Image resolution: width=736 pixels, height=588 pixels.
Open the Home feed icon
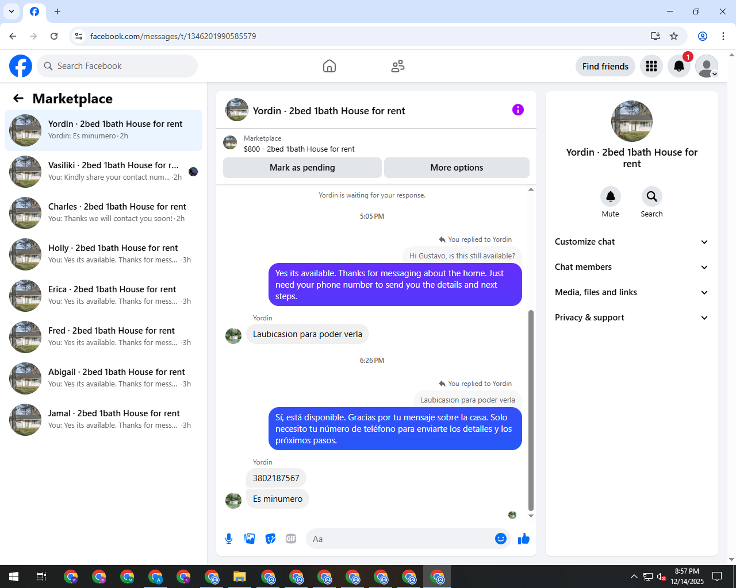click(329, 66)
